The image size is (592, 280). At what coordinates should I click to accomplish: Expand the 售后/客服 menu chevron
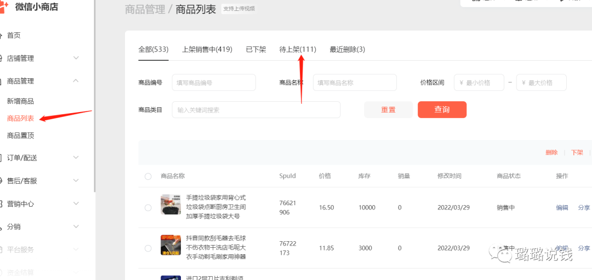76,180
